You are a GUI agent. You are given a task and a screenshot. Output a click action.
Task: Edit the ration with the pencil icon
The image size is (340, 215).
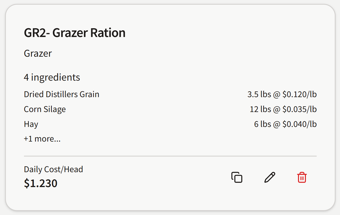point(270,177)
